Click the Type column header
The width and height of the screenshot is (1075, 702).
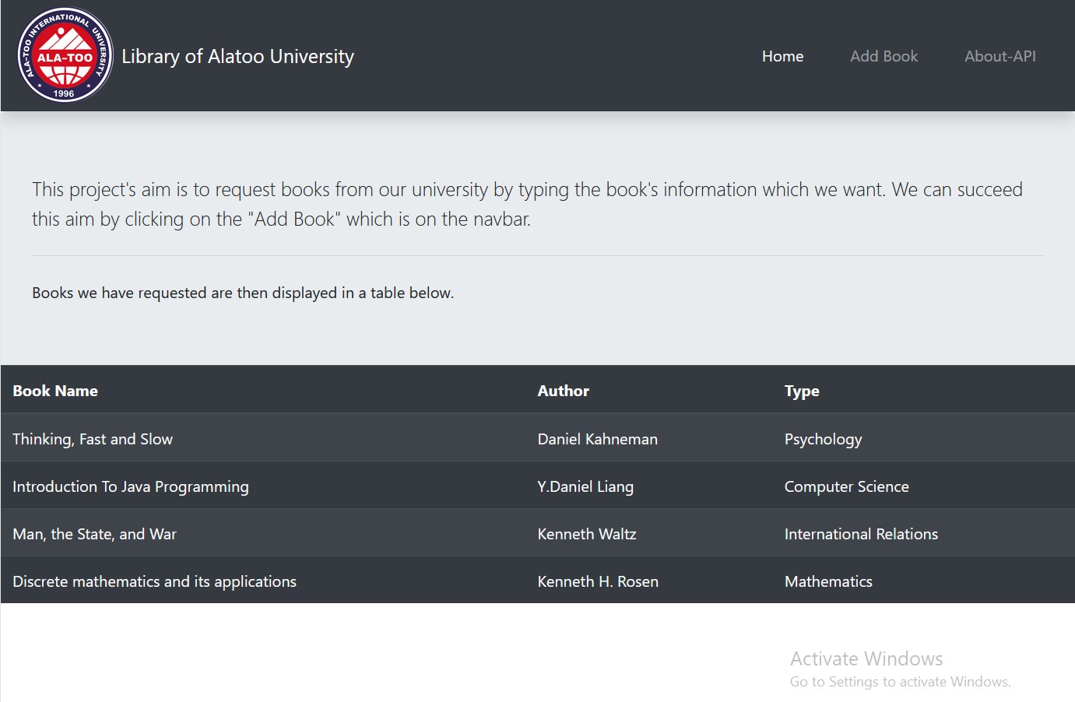(802, 391)
